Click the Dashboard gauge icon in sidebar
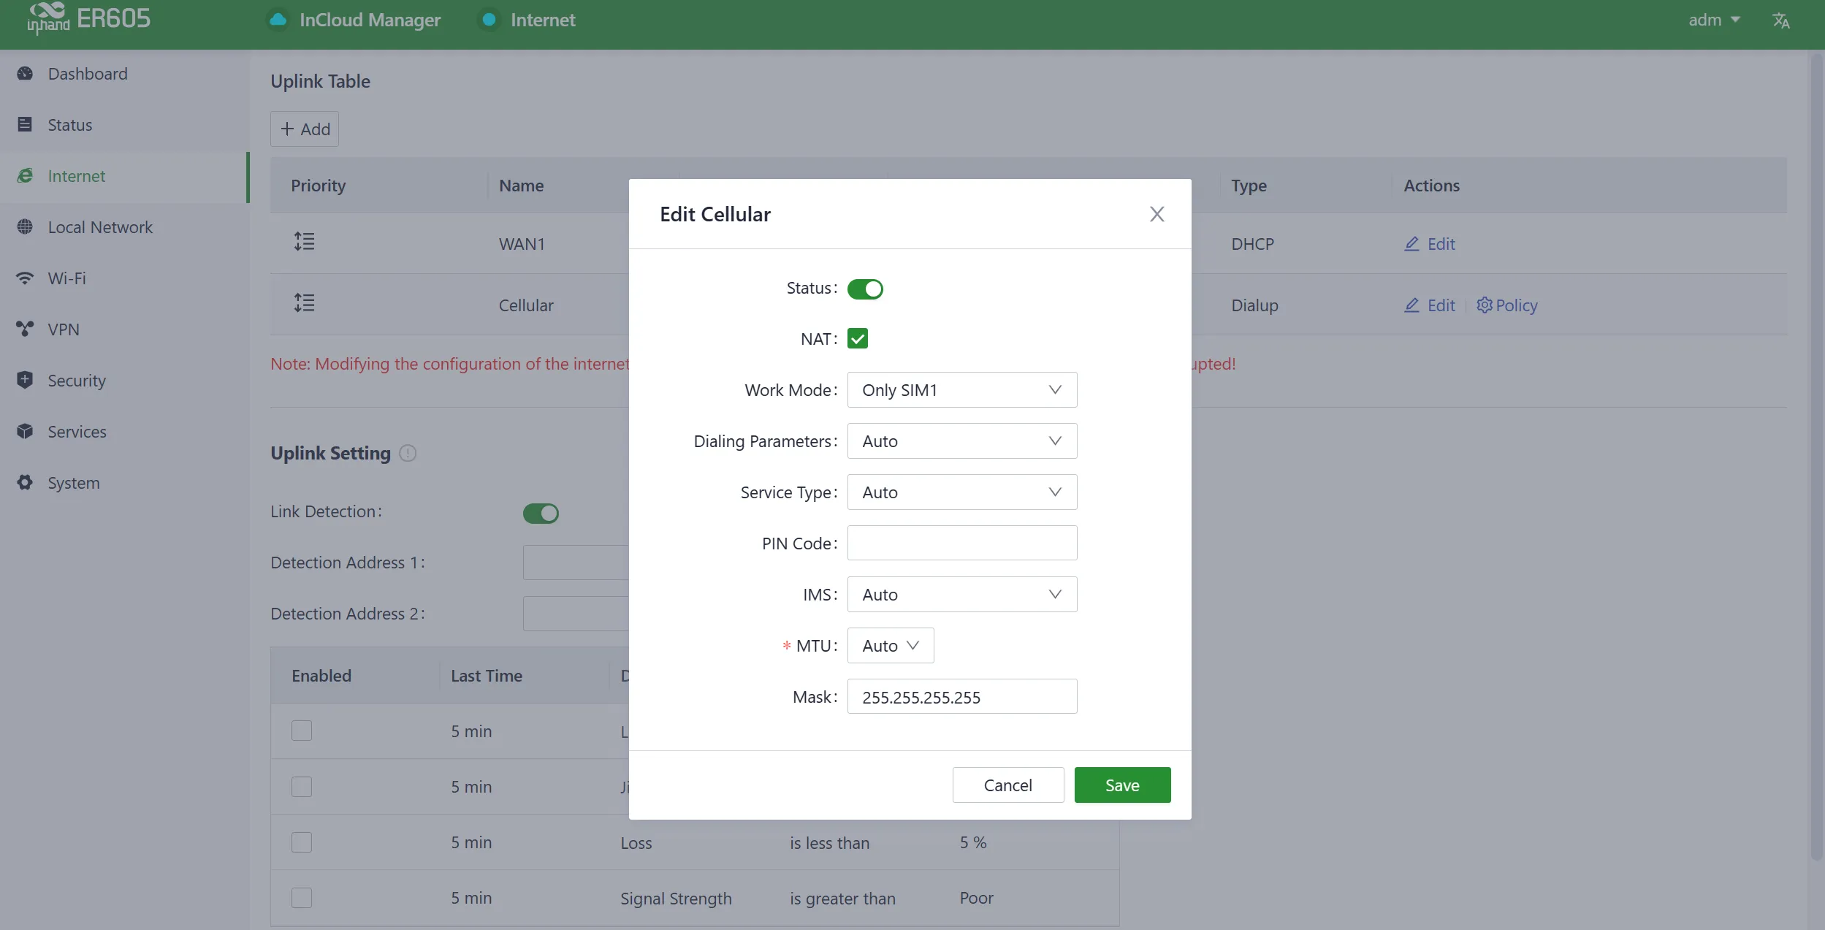Viewport: 1825px width, 930px height. tap(25, 74)
